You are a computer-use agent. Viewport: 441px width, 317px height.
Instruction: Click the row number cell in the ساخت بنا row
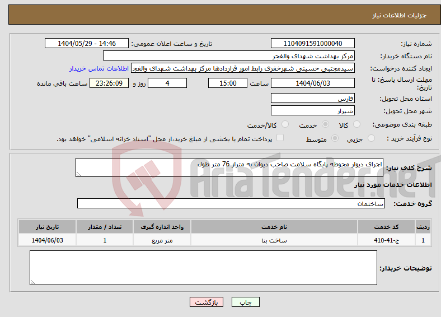click(423, 240)
